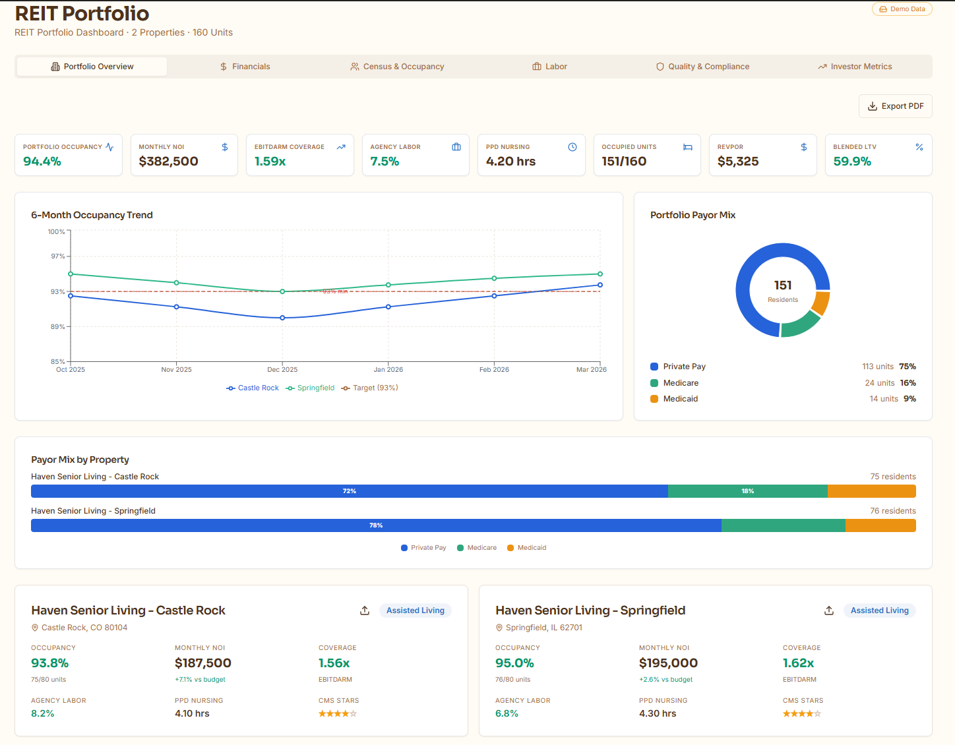
Task: Click the clock icon on PPD Nursing card
Action: pyautogui.click(x=572, y=146)
